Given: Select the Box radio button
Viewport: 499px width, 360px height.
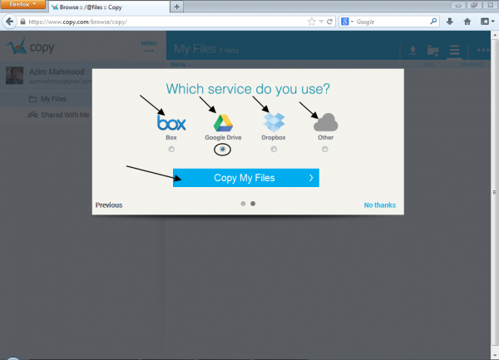Looking at the screenshot, I should click(171, 149).
